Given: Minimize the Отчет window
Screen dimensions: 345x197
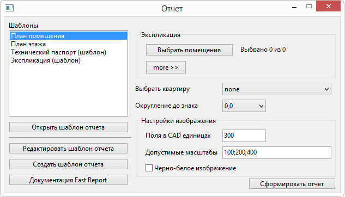Looking at the screenshot, I should point(294,7).
